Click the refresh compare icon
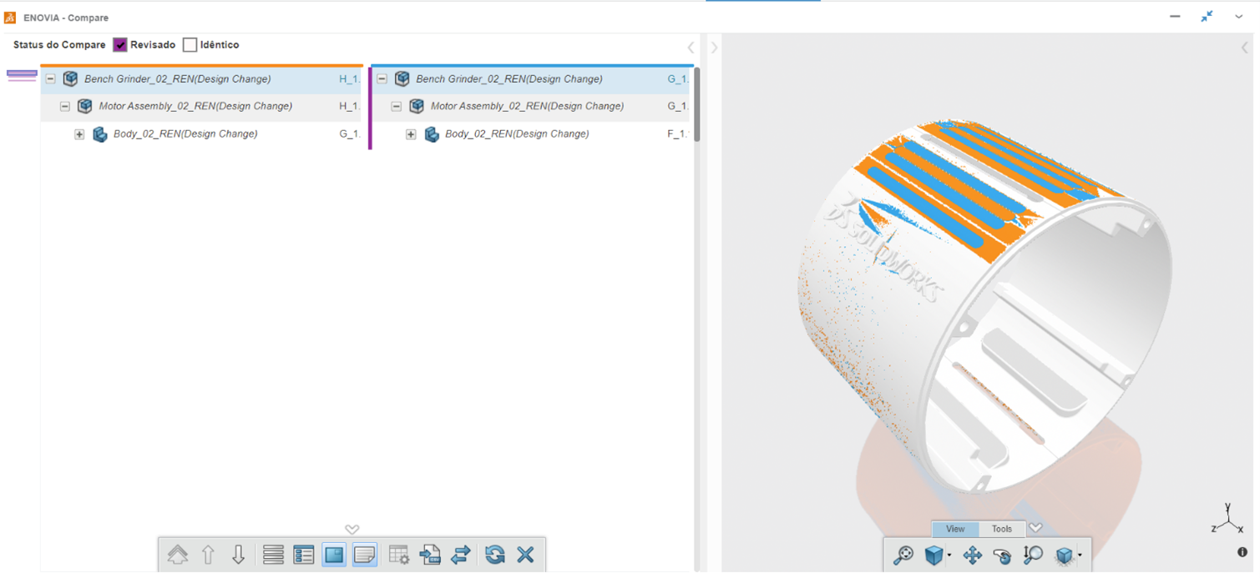1260x578 pixels. pyautogui.click(x=495, y=555)
